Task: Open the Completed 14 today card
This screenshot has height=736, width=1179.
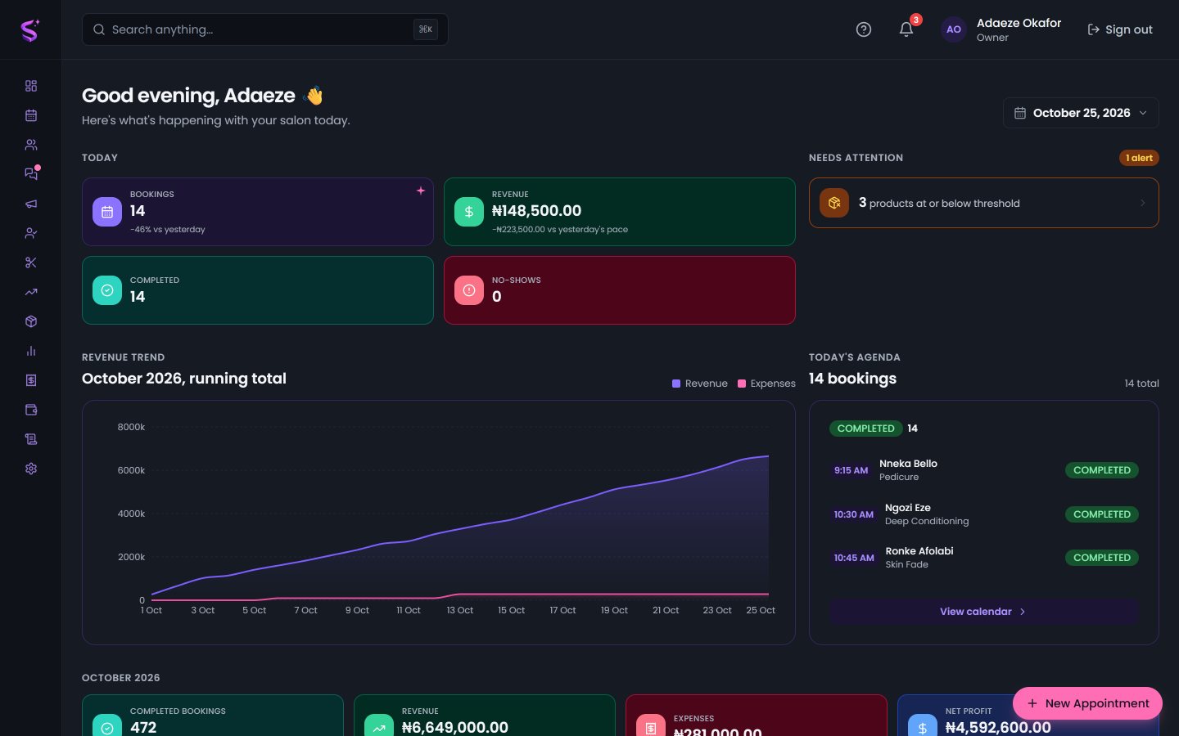Action: (258, 290)
